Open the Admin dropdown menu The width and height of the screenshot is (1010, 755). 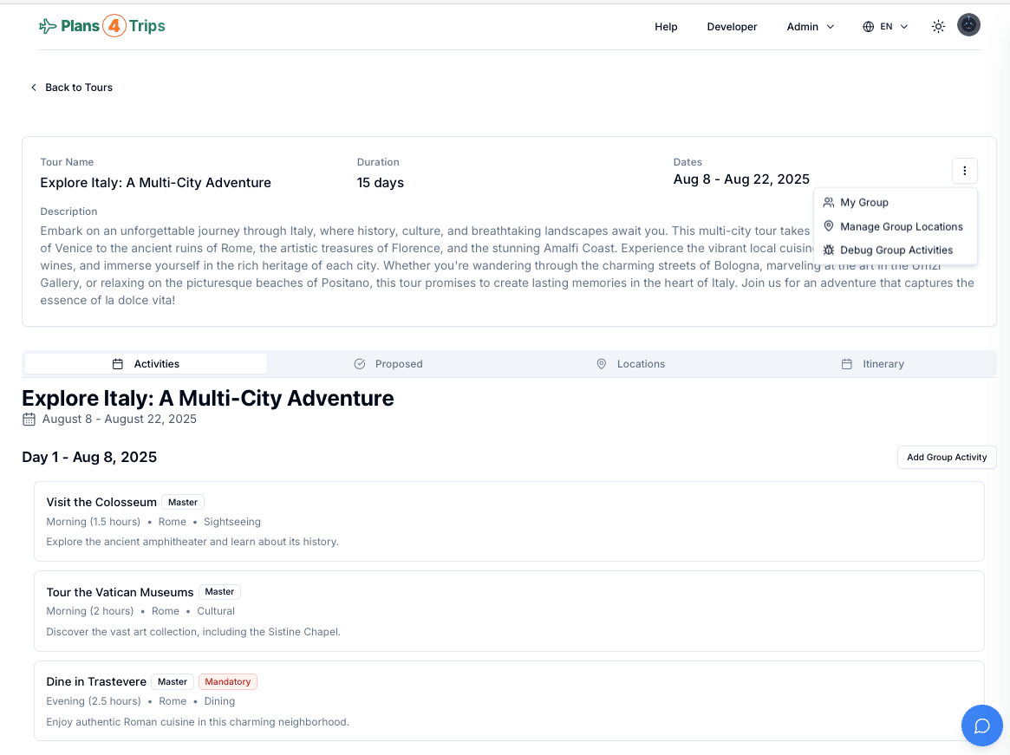coord(809,26)
